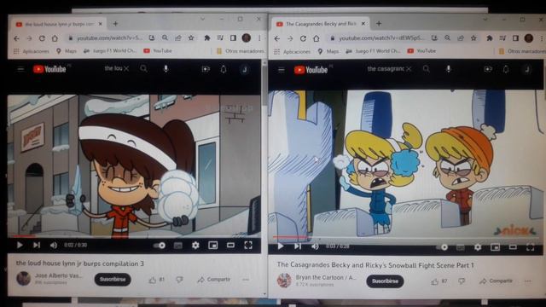Open settings gear in left player

(195, 246)
